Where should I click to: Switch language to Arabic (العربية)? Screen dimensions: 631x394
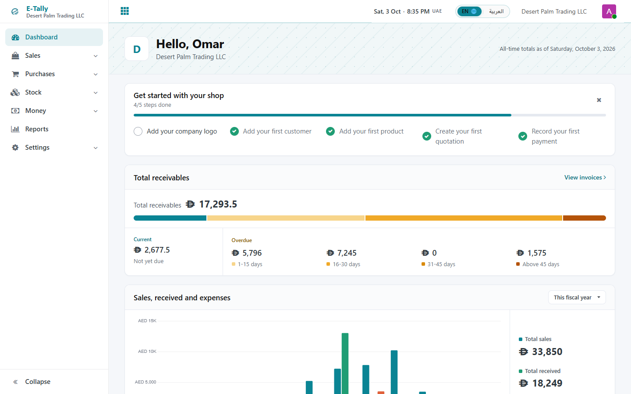click(496, 11)
